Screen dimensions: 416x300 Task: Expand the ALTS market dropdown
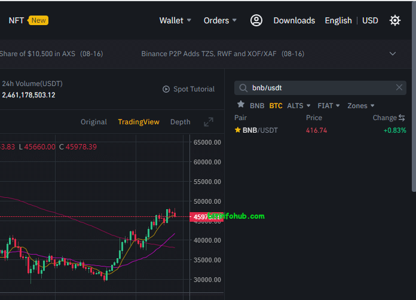pos(298,106)
